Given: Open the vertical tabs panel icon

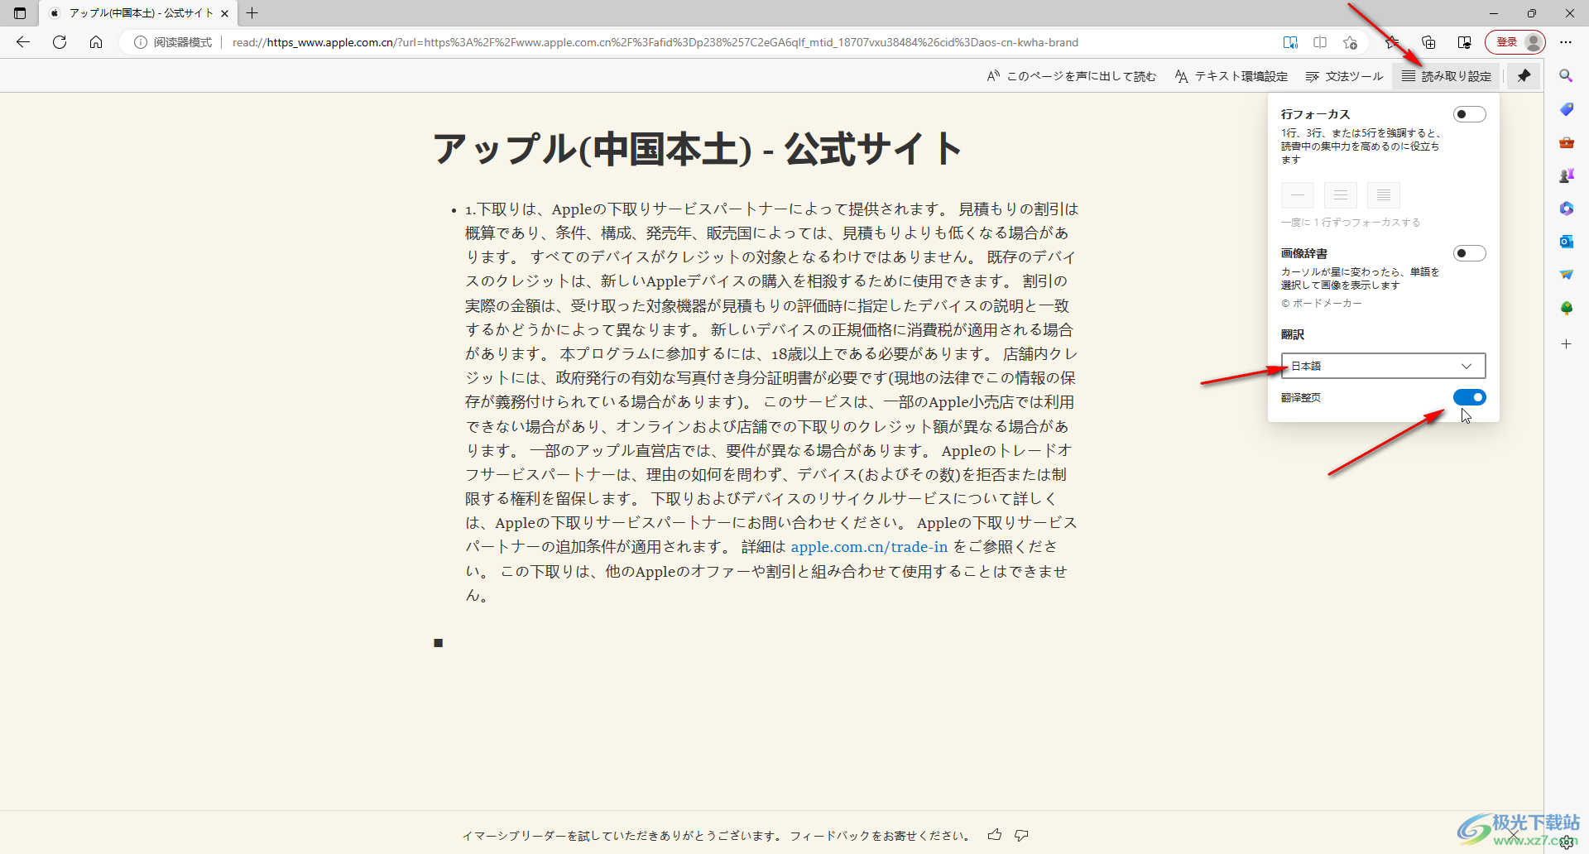Looking at the screenshot, I should [x=20, y=13].
